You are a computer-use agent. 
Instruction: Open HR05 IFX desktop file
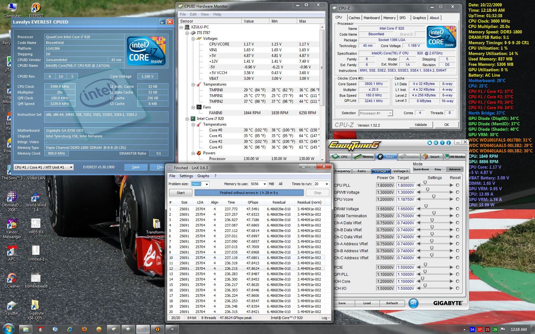pyautogui.click(x=36, y=226)
